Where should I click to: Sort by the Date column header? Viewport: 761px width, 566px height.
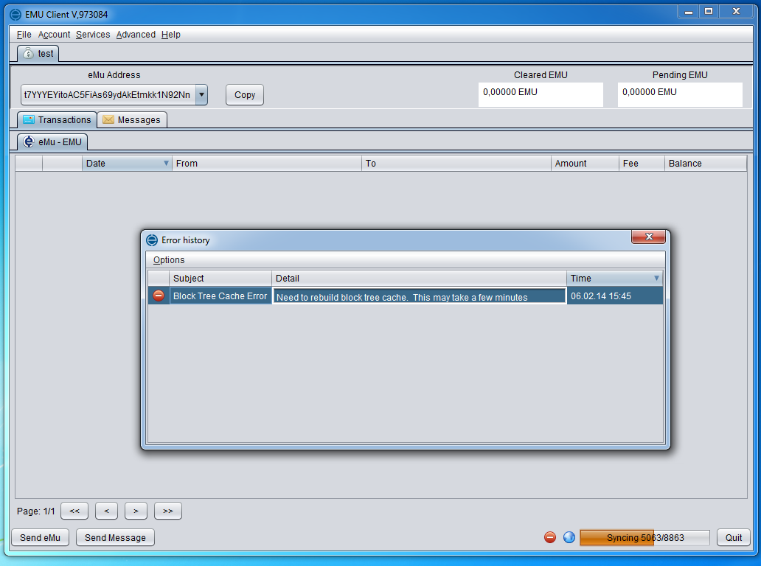[x=127, y=164]
